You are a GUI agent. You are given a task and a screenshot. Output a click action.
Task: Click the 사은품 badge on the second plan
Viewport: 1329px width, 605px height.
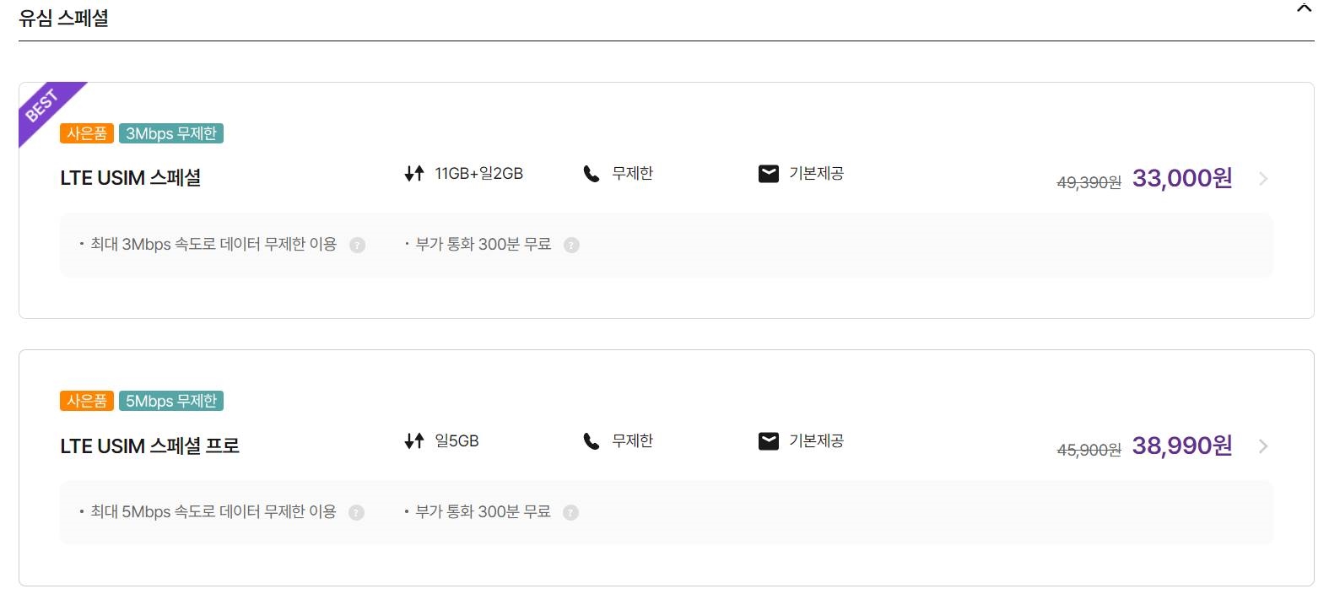(87, 401)
